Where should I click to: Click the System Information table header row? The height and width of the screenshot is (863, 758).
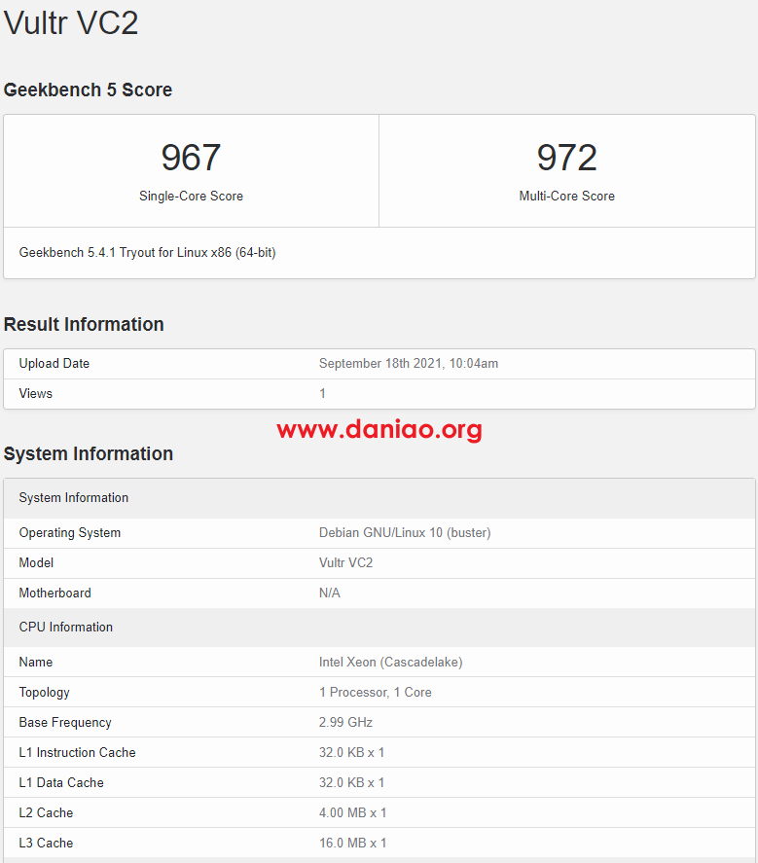click(379, 498)
